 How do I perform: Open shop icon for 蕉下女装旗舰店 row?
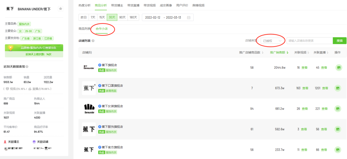[x=338, y=109]
